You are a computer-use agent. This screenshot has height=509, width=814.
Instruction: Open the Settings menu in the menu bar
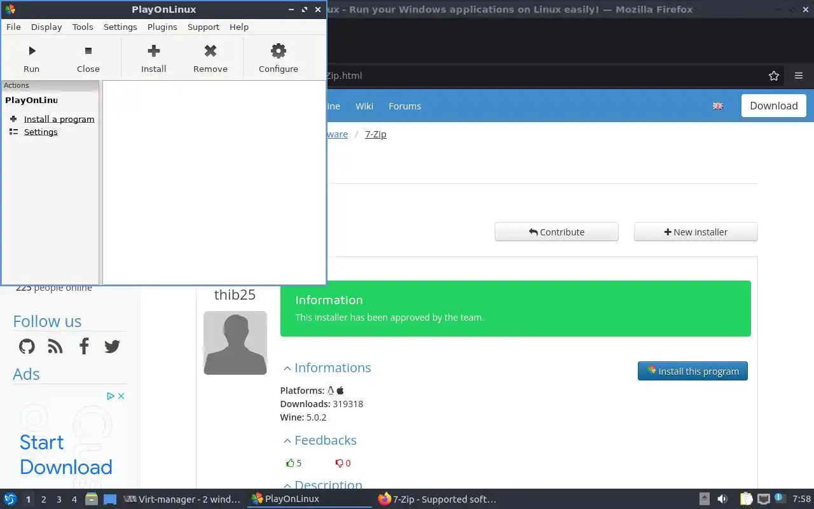[x=120, y=27]
